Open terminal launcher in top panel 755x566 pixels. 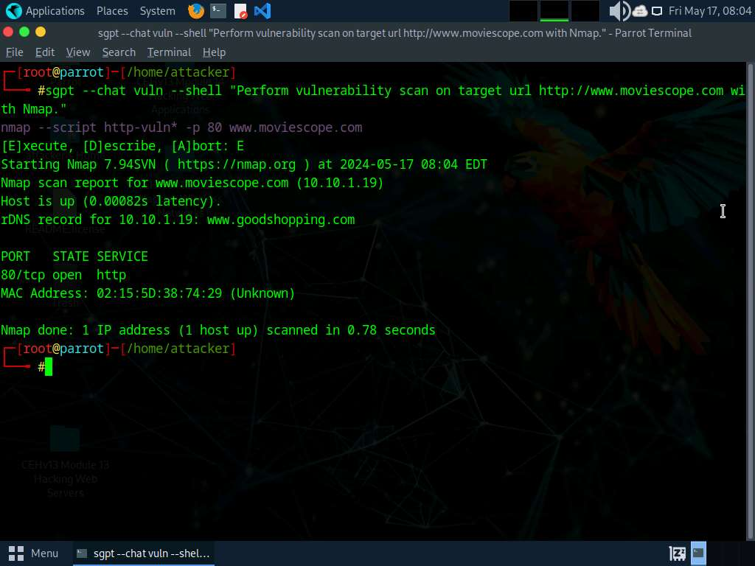coord(218,11)
